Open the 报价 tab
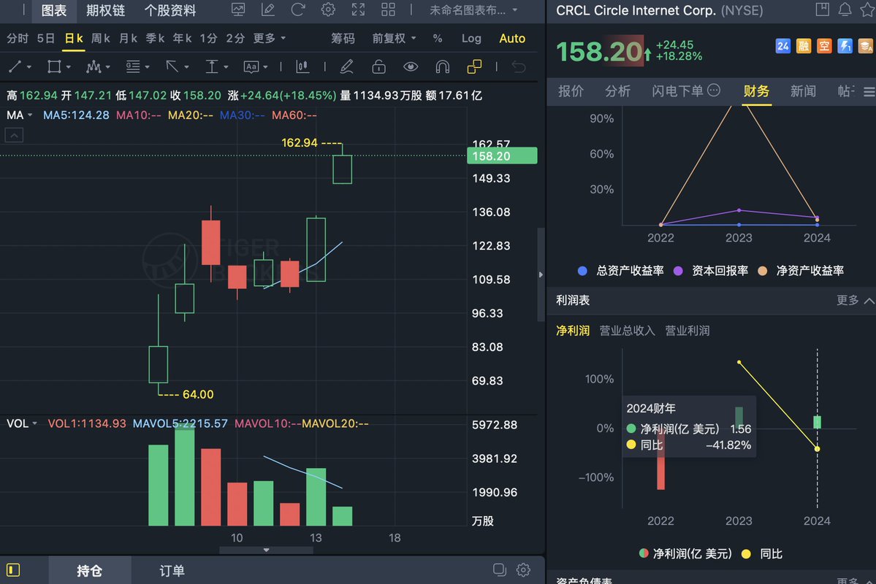This screenshot has width=876, height=584. [x=571, y=91]
